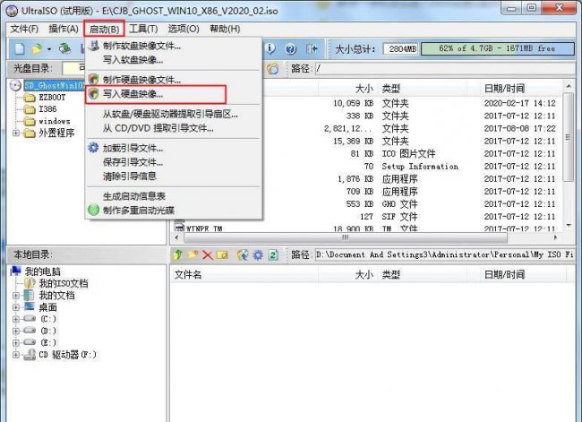The image size is (582, 422).
Task: Open the 启动(B) menu
Action: click(104, 29)
